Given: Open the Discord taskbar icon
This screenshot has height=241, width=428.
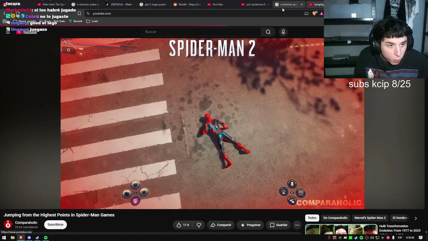Looking at the screenshot, I should [29, 238].
